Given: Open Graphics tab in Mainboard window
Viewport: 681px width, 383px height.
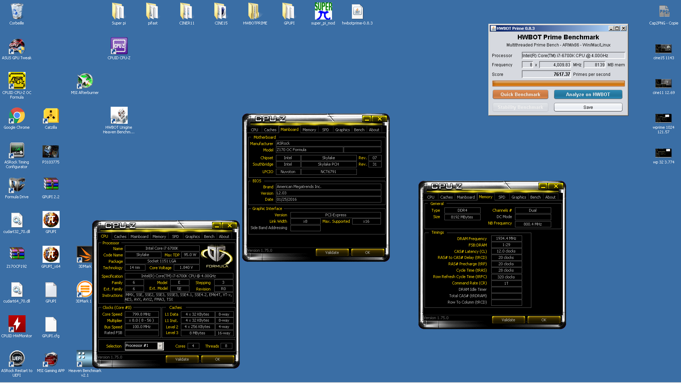Looking at the screenshot, I should (x=342, y=130).
